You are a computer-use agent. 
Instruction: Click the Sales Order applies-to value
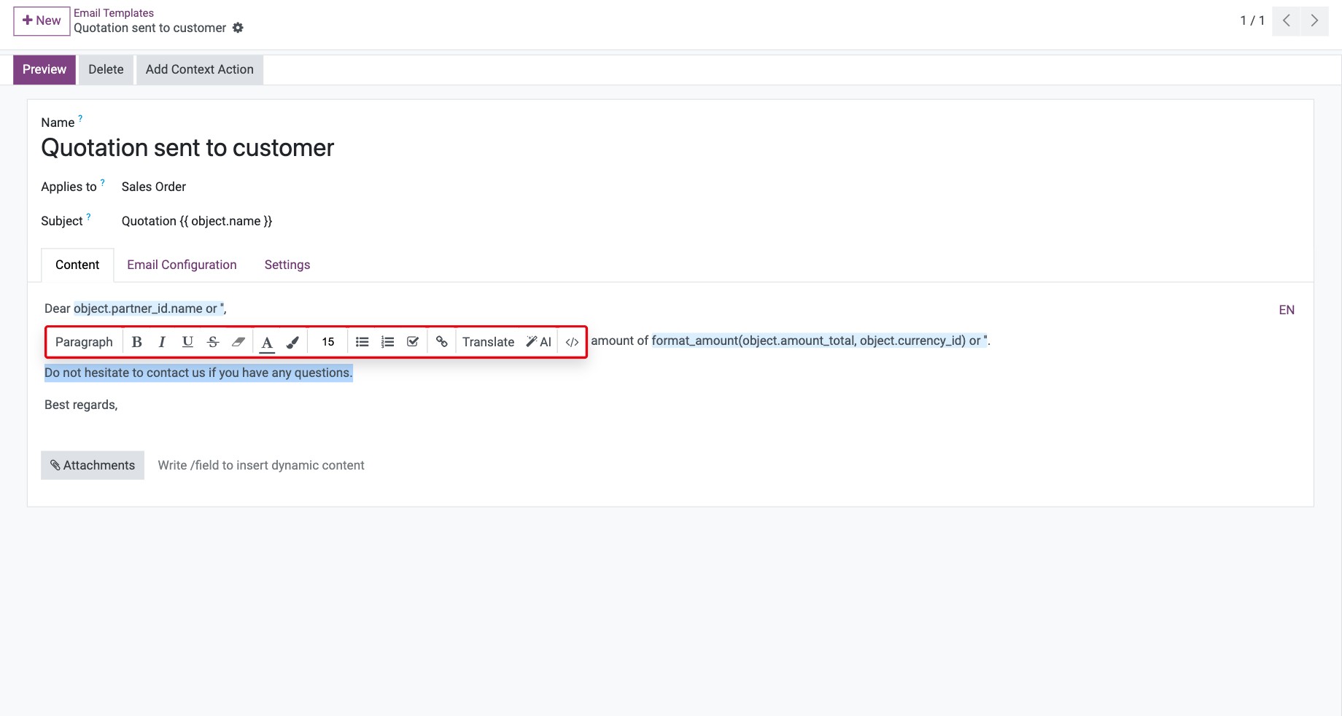pyautogui.click(x=154, y=187)
